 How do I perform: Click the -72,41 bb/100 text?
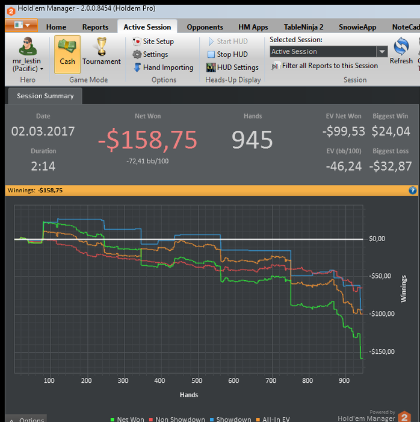tap(147, 161)
